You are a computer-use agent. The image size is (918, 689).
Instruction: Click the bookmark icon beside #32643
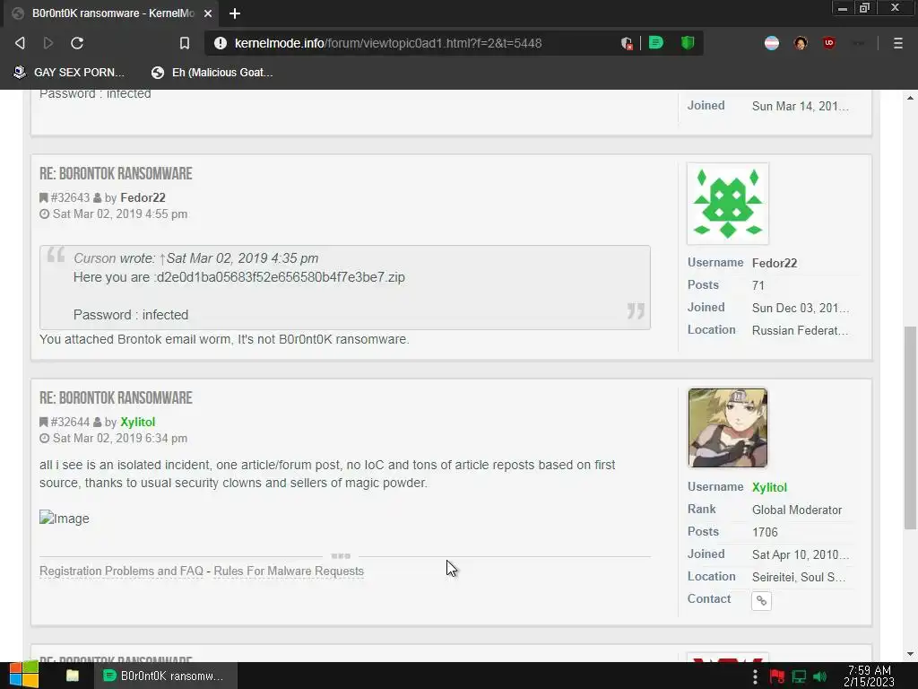pos(43,198)
